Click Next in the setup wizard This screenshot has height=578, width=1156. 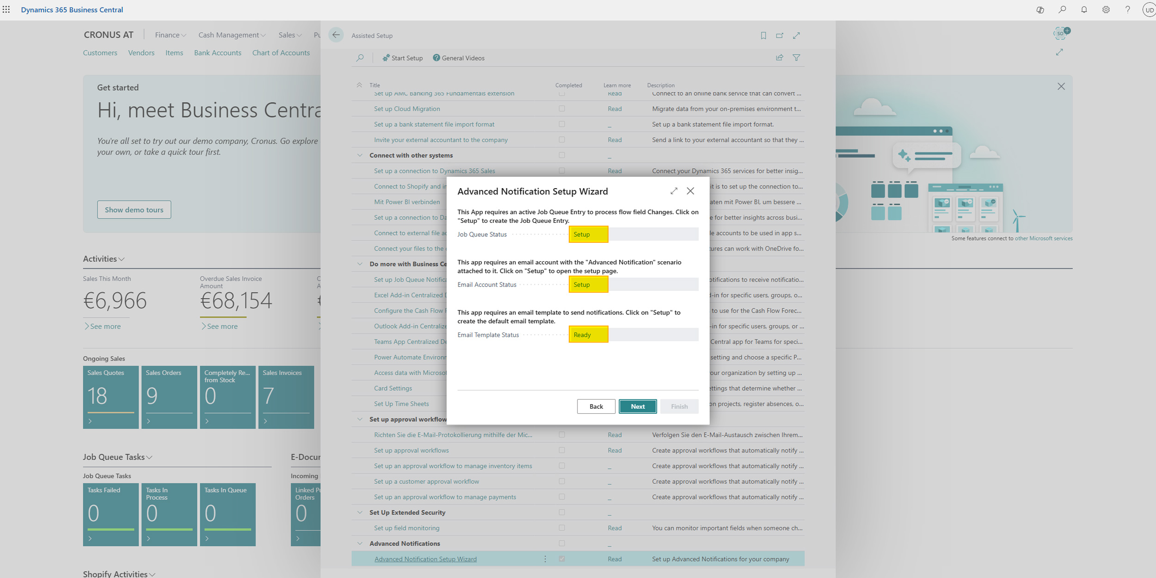tap(638, 406)
